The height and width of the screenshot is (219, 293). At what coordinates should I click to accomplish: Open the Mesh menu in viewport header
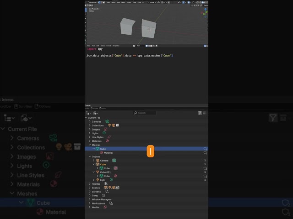click(123, 2)
